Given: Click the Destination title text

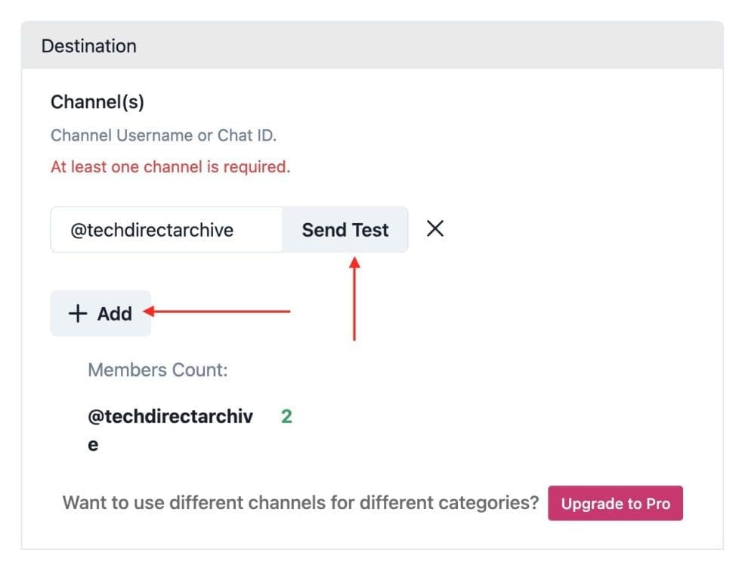Looking at the screenshot, I should (89, 46).
